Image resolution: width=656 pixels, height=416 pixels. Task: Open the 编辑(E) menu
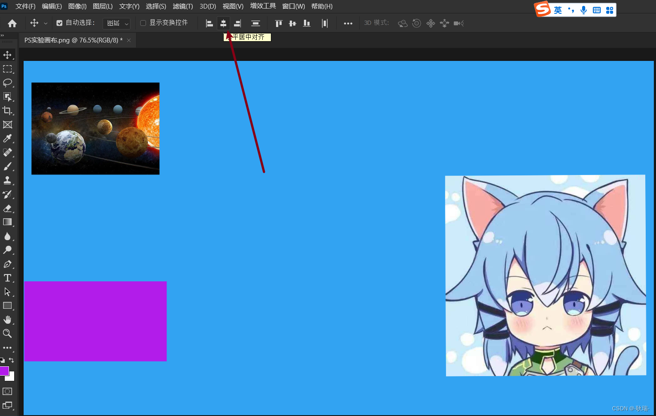click(x=52, y=6)
